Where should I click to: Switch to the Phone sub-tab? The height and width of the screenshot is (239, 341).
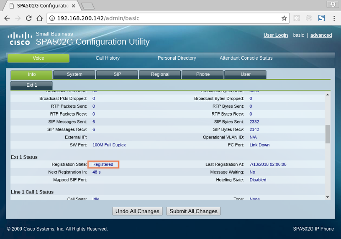203,74
